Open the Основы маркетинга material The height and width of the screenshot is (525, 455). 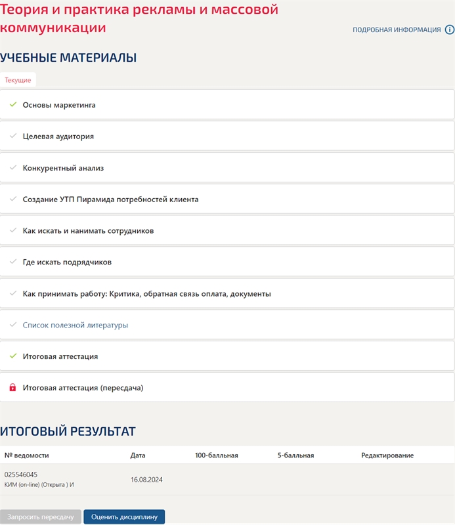point(59,105)
